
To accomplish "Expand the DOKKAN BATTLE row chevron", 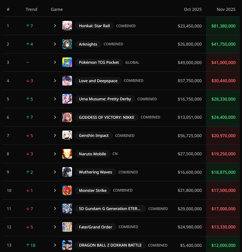I will coord(55,245).
